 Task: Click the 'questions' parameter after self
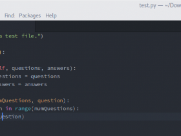click(x=26, y=68)
